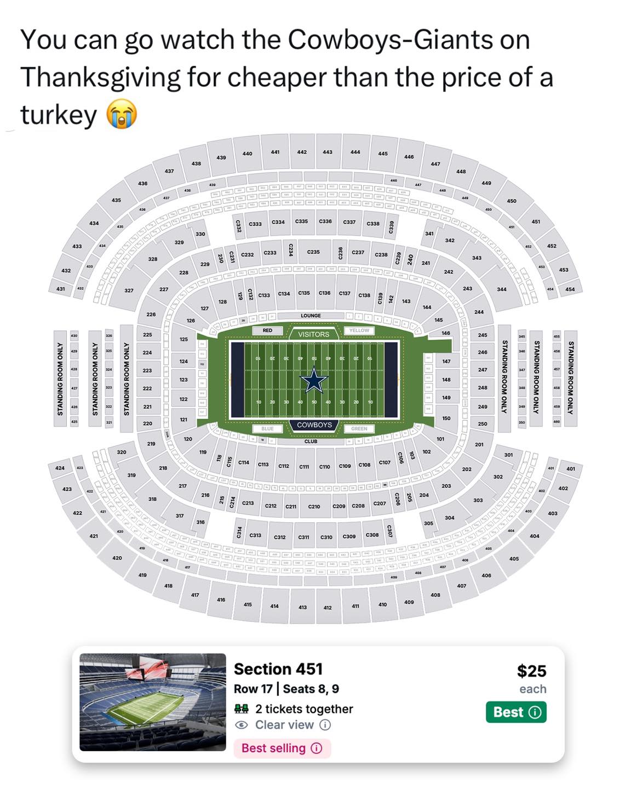
Task: Click the eye icon for Clear view
Action: tap(241, 725)
